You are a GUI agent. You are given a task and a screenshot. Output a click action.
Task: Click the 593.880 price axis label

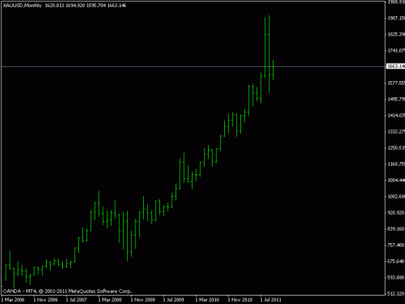(396, 277)
